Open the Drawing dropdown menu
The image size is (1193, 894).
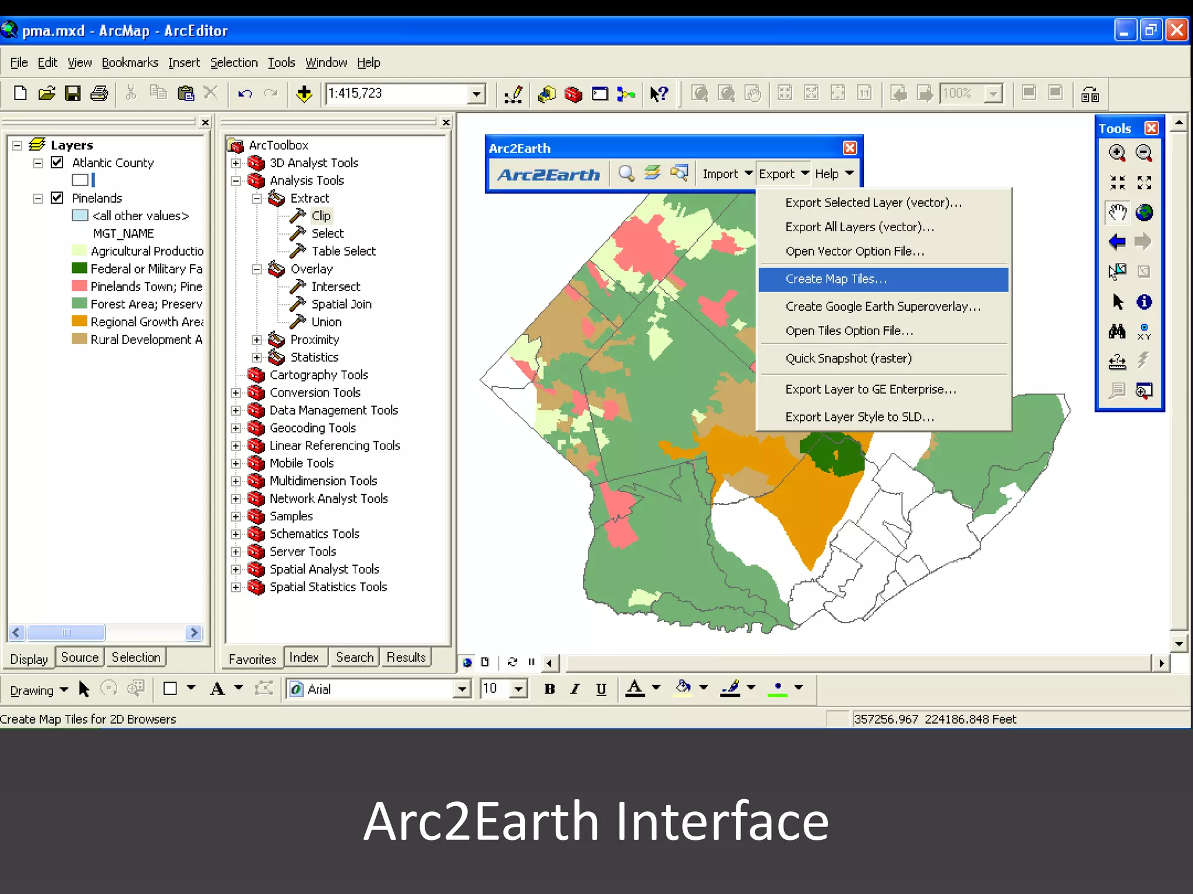[x=39, y=690]
